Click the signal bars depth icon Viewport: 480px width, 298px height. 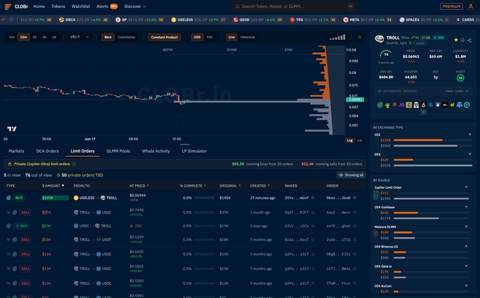coord(337,37)
